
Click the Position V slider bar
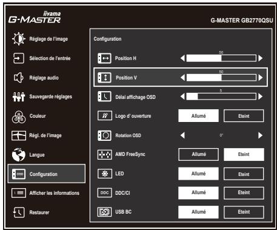pyautogui.click(x=221, y=78)
